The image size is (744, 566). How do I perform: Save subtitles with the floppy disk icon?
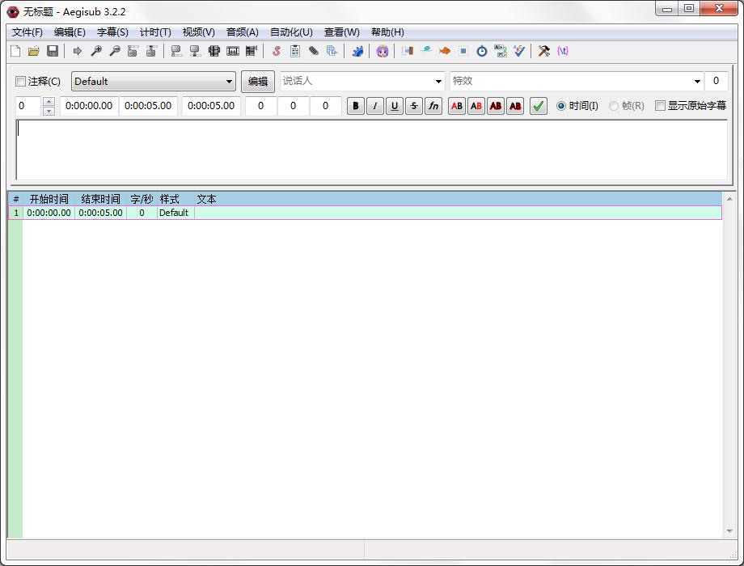(53, 51)
